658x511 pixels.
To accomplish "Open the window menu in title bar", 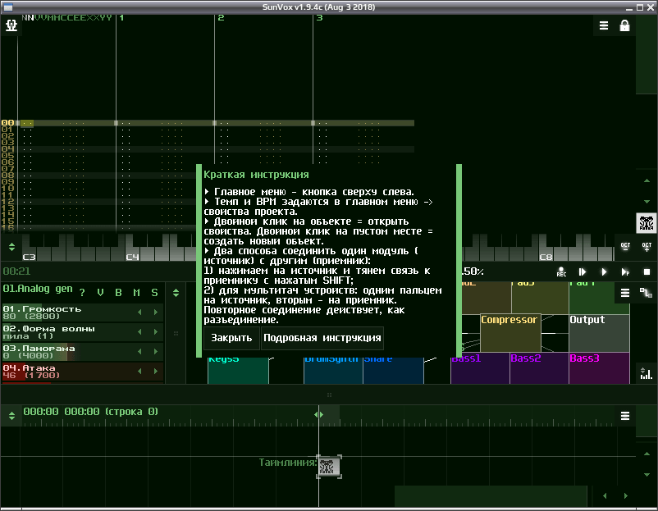I will (x=8, y=7).
